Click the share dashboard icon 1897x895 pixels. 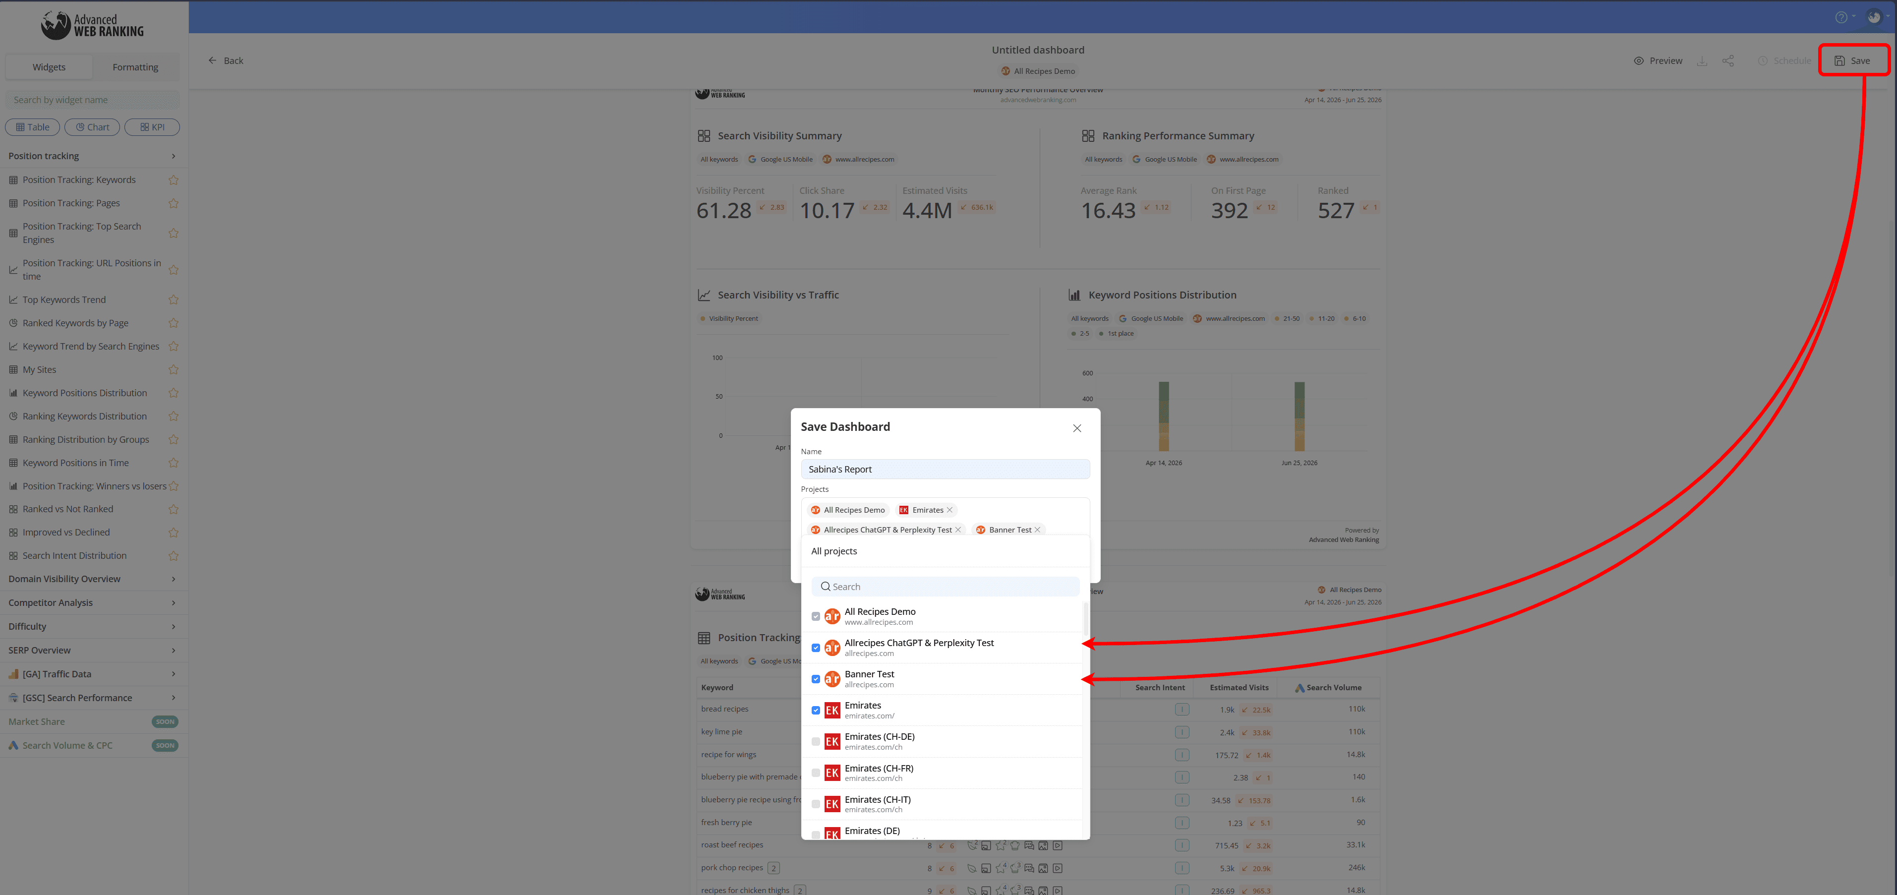click(1728, 61)
